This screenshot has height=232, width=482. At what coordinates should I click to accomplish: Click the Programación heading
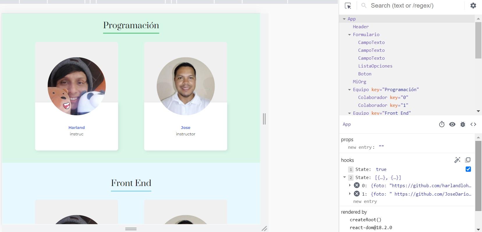click(131, 25)
